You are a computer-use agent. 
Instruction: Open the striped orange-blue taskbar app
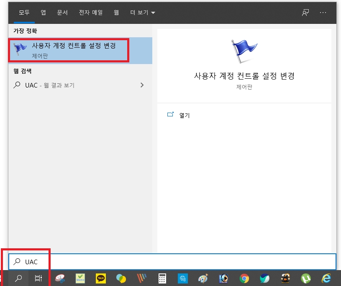click(142, 278)
